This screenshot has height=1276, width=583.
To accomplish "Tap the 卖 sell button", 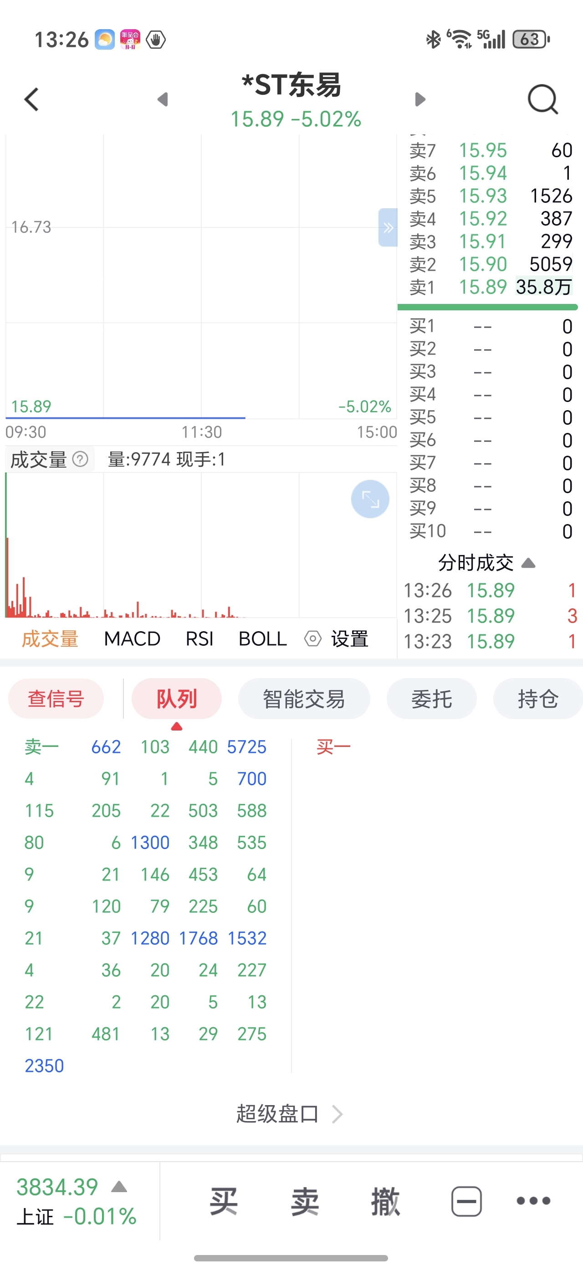I will click(x=304, y=1201).
